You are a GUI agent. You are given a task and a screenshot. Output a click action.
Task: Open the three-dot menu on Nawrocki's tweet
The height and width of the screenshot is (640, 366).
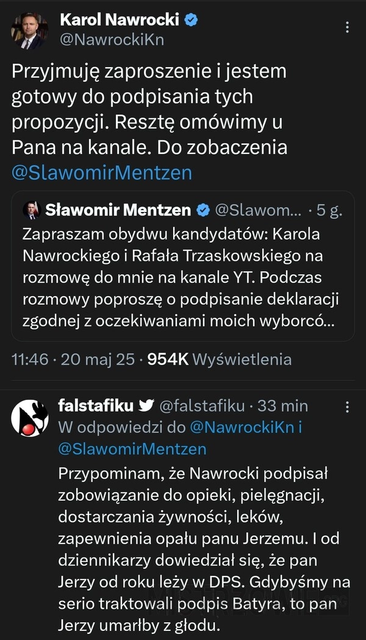(347, 28)
